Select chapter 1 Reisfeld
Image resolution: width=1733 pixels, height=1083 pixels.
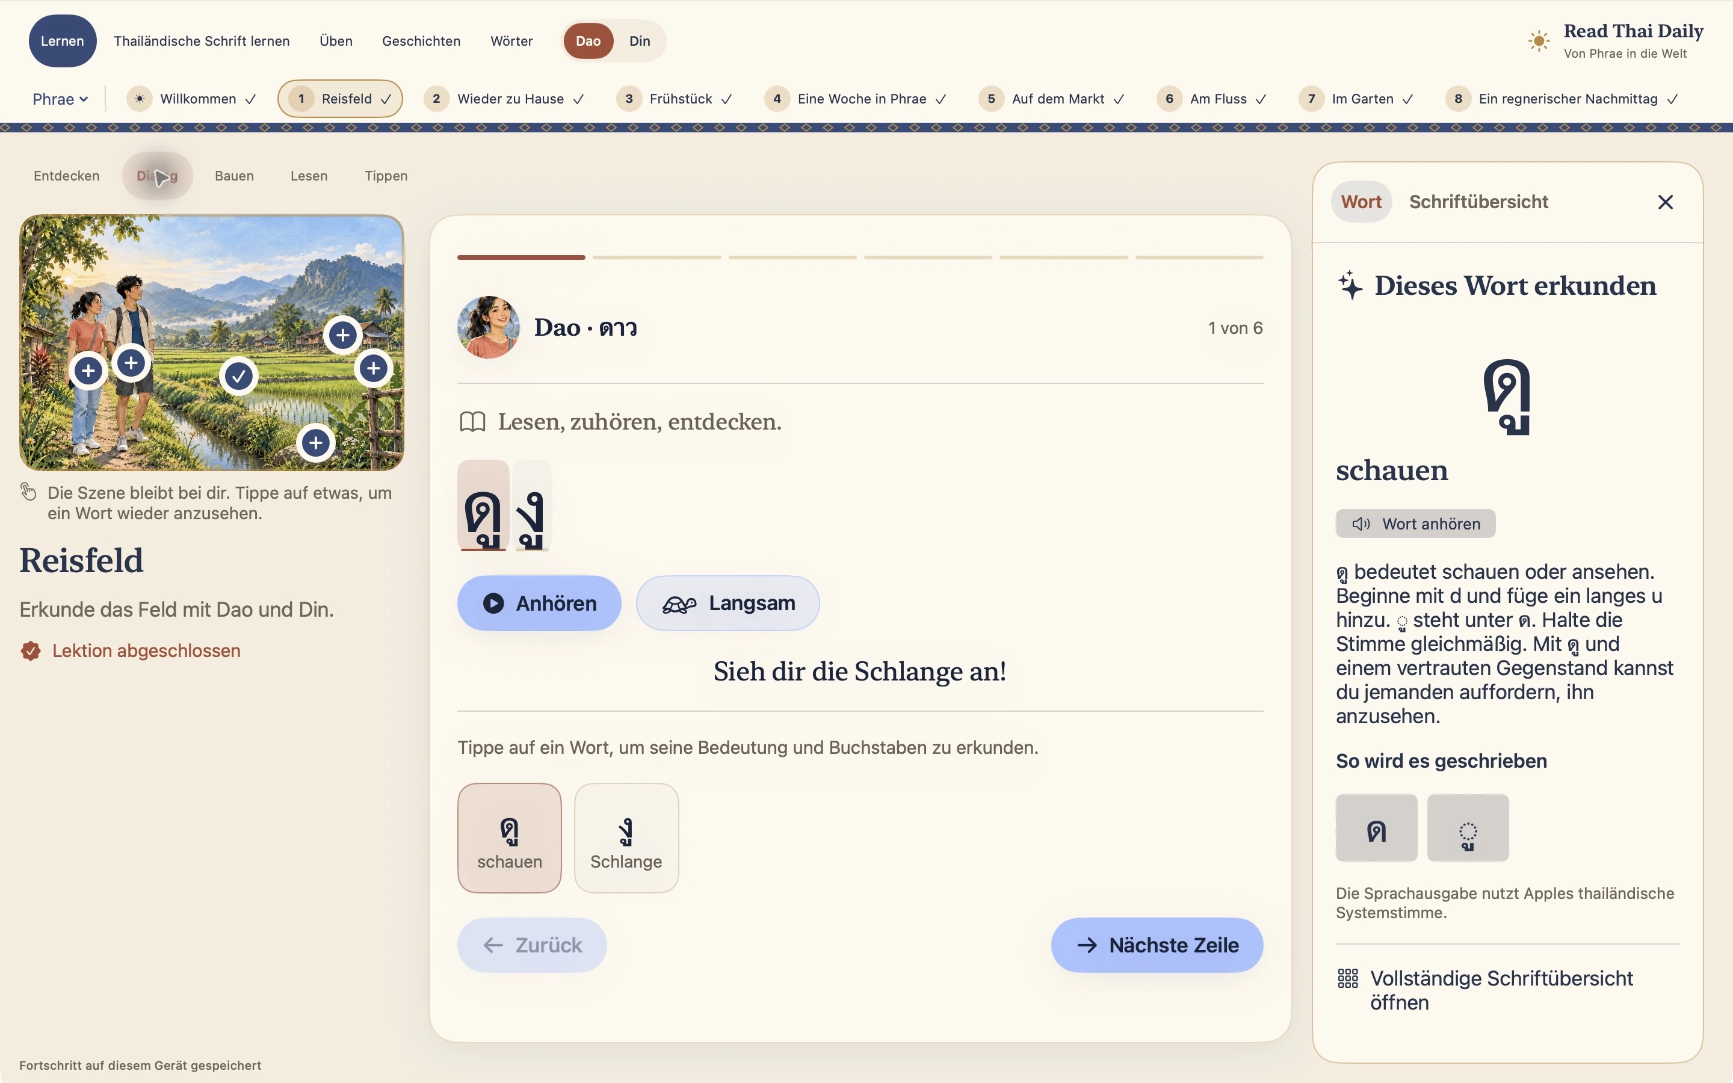click(x=340, y=99)
